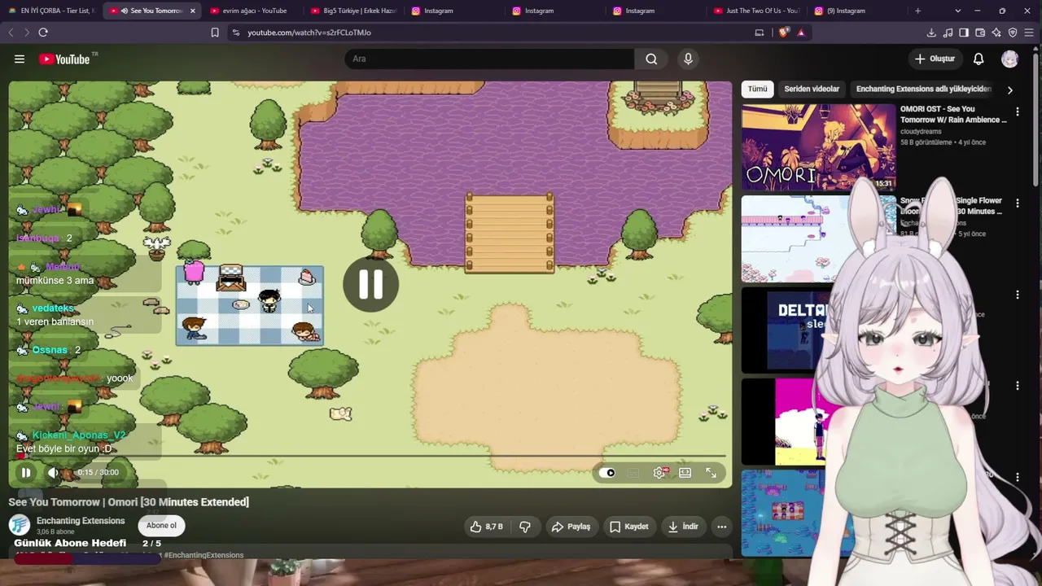Start voice search with the microphone icon
The image size is (1042, 586).
pyautogui.click(x=688, y=59)
